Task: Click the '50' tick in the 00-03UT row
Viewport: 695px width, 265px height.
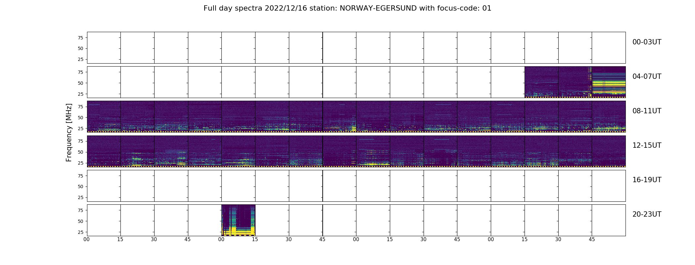Action: pyautogui.click(x=80, y=48)
